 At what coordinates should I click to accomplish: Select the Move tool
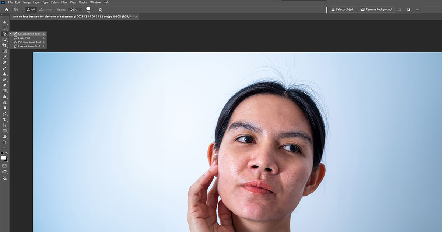(x=5, y=23)
